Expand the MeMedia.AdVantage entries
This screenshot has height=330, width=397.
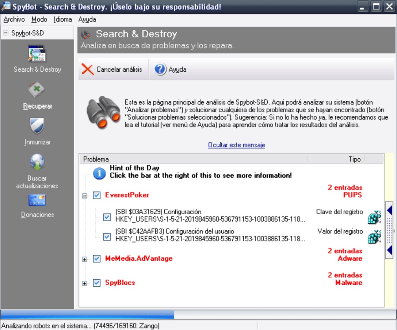pos(85,259)
